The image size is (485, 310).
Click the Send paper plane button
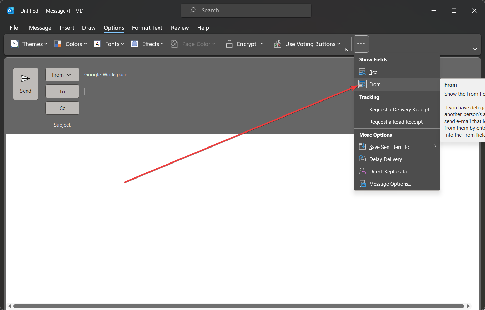(26, 84)
